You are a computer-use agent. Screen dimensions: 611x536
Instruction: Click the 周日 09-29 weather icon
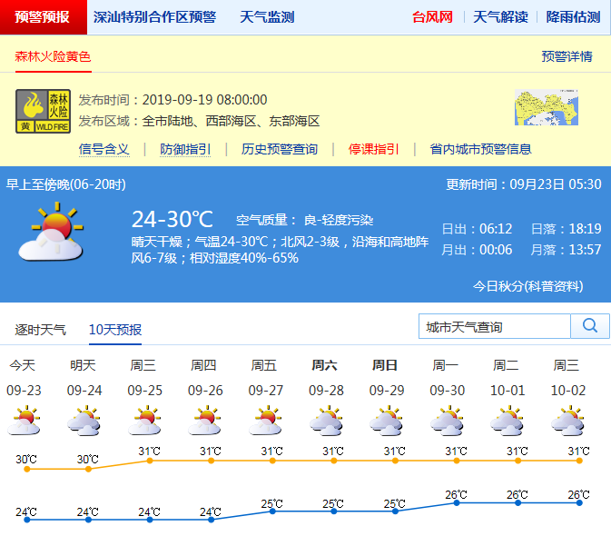(386, 422)
